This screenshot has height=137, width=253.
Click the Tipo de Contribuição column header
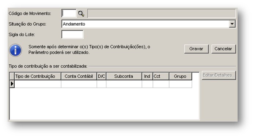click(38, 76)
